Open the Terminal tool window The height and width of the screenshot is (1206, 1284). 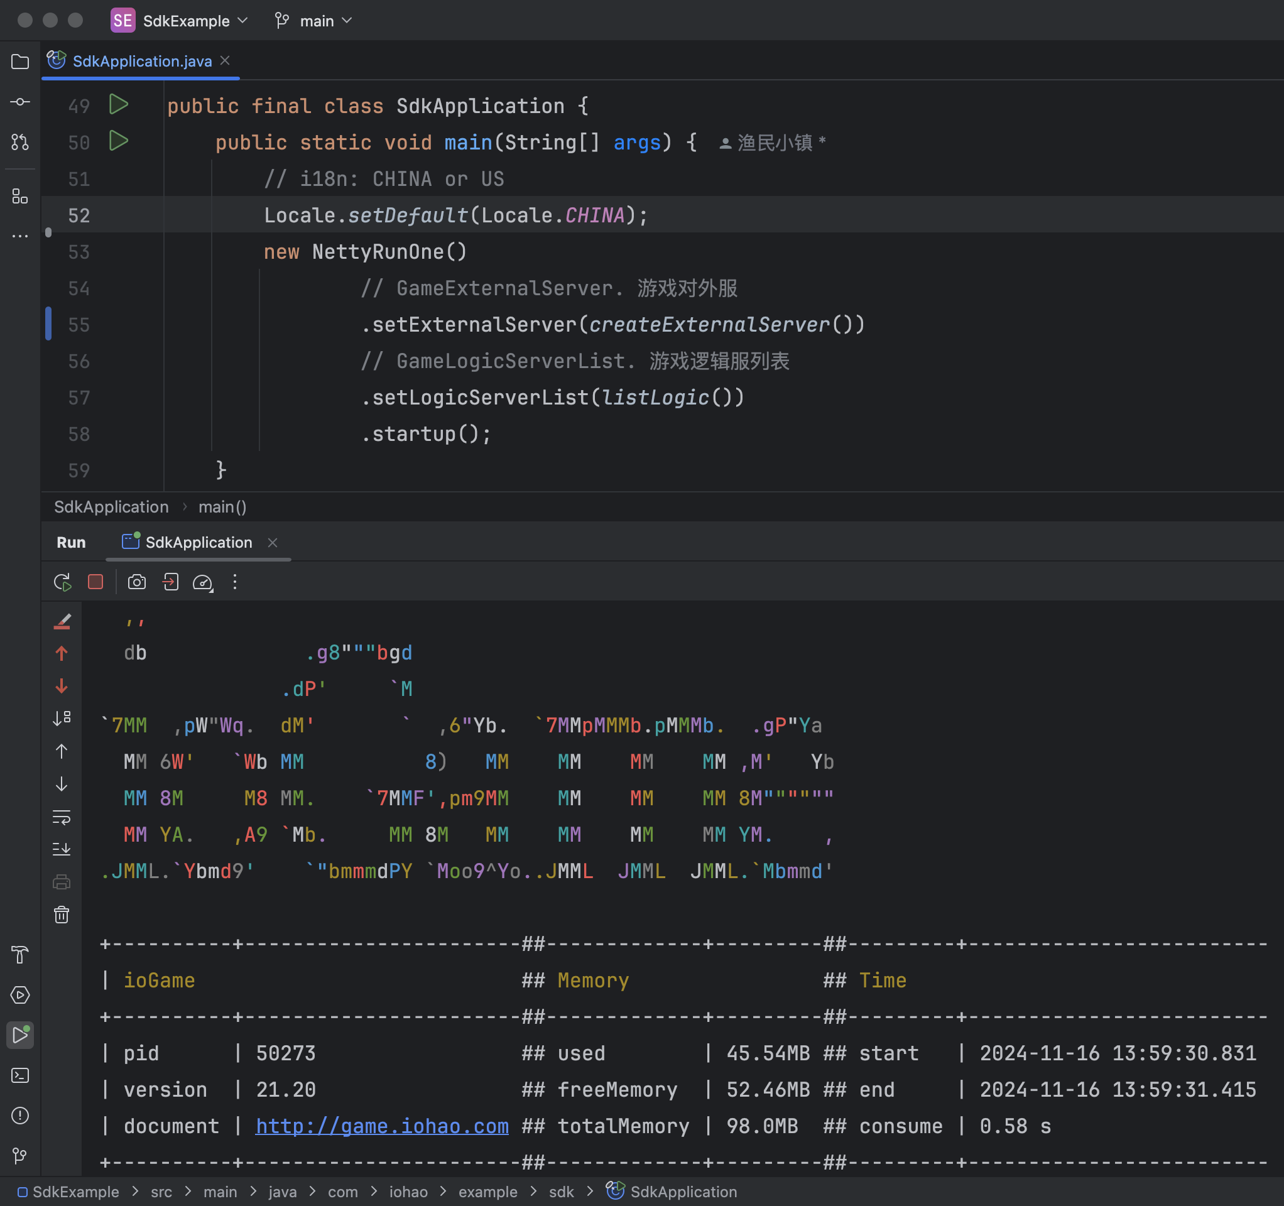[20, 1075]
